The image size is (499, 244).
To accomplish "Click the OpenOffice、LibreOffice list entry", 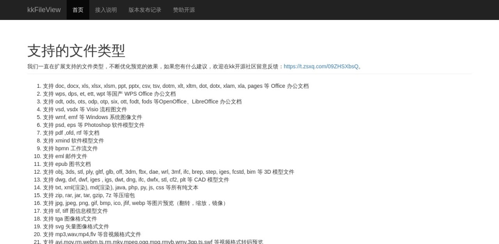I will tap(142, 102).
